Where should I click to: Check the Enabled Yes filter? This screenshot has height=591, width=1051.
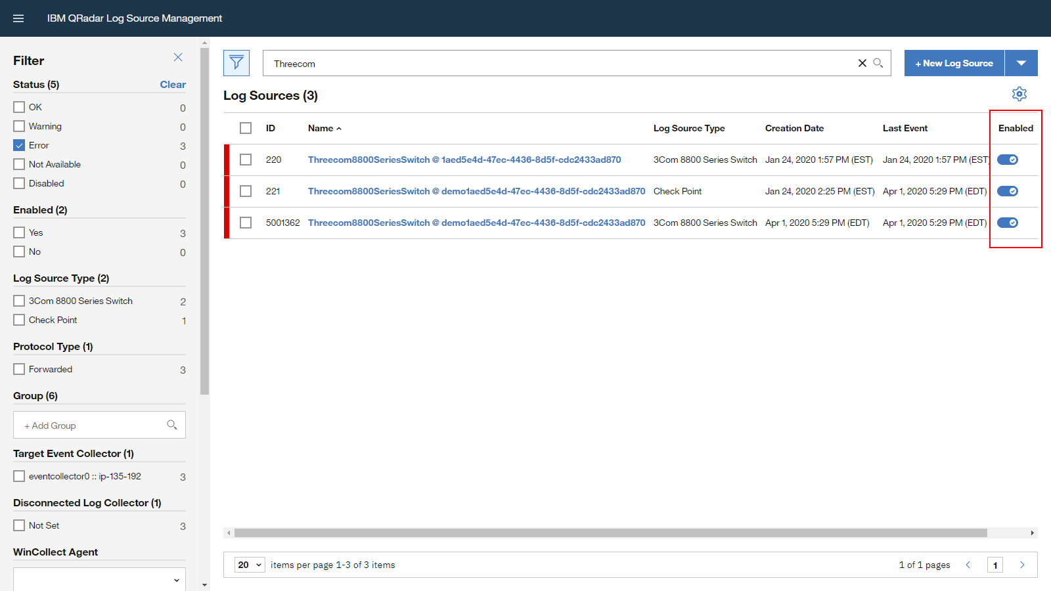(19, 232)
